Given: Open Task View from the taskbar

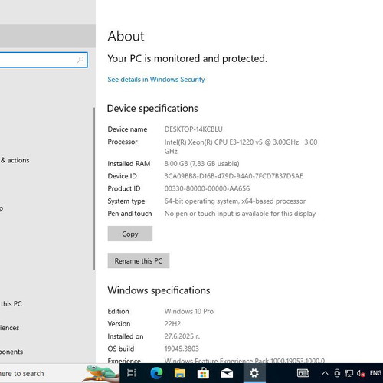Looking at the screenshot, I should 131,373.
